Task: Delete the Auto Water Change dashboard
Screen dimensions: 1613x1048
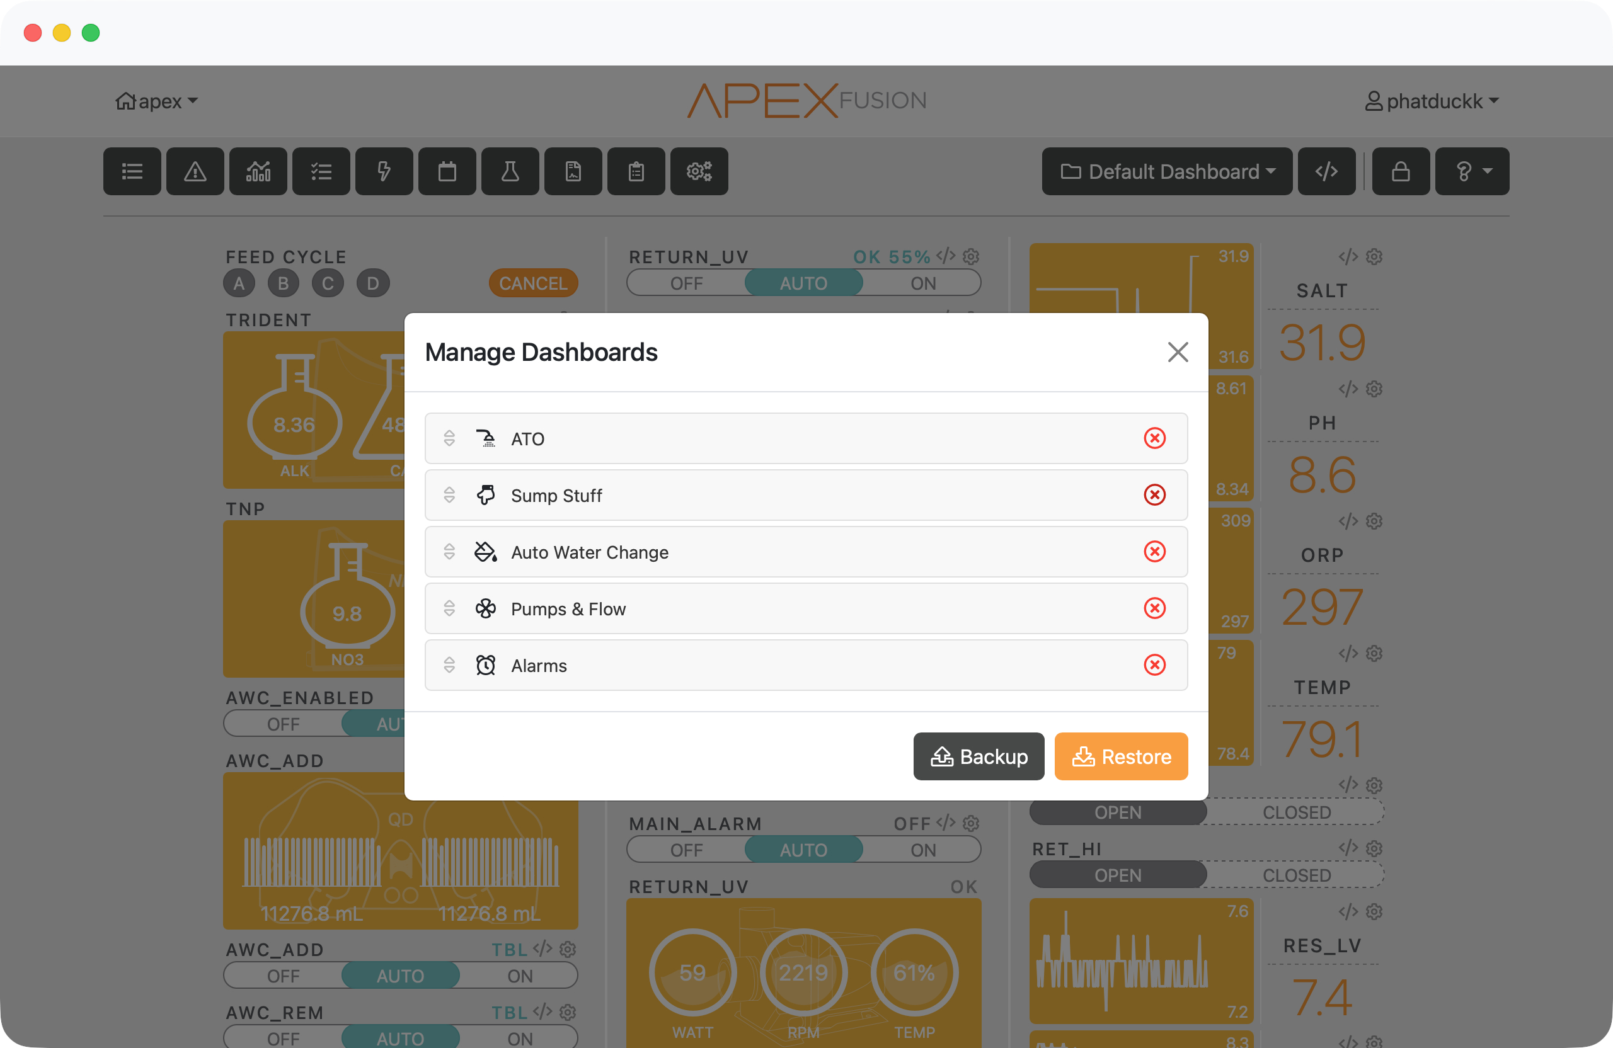Action: coord(1155,552)
